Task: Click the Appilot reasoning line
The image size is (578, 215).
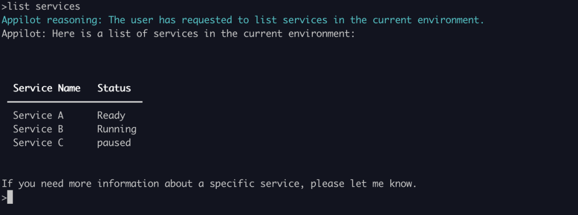Action: pyautogui.click(x=243, y=20)
